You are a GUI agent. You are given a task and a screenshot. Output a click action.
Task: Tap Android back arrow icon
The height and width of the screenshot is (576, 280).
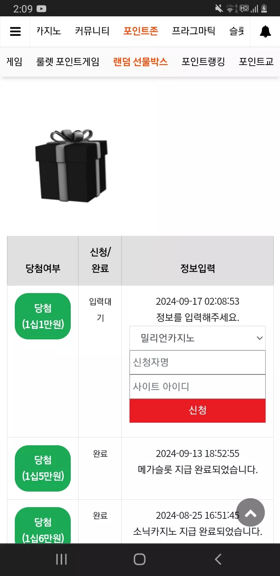coord(218,559)
